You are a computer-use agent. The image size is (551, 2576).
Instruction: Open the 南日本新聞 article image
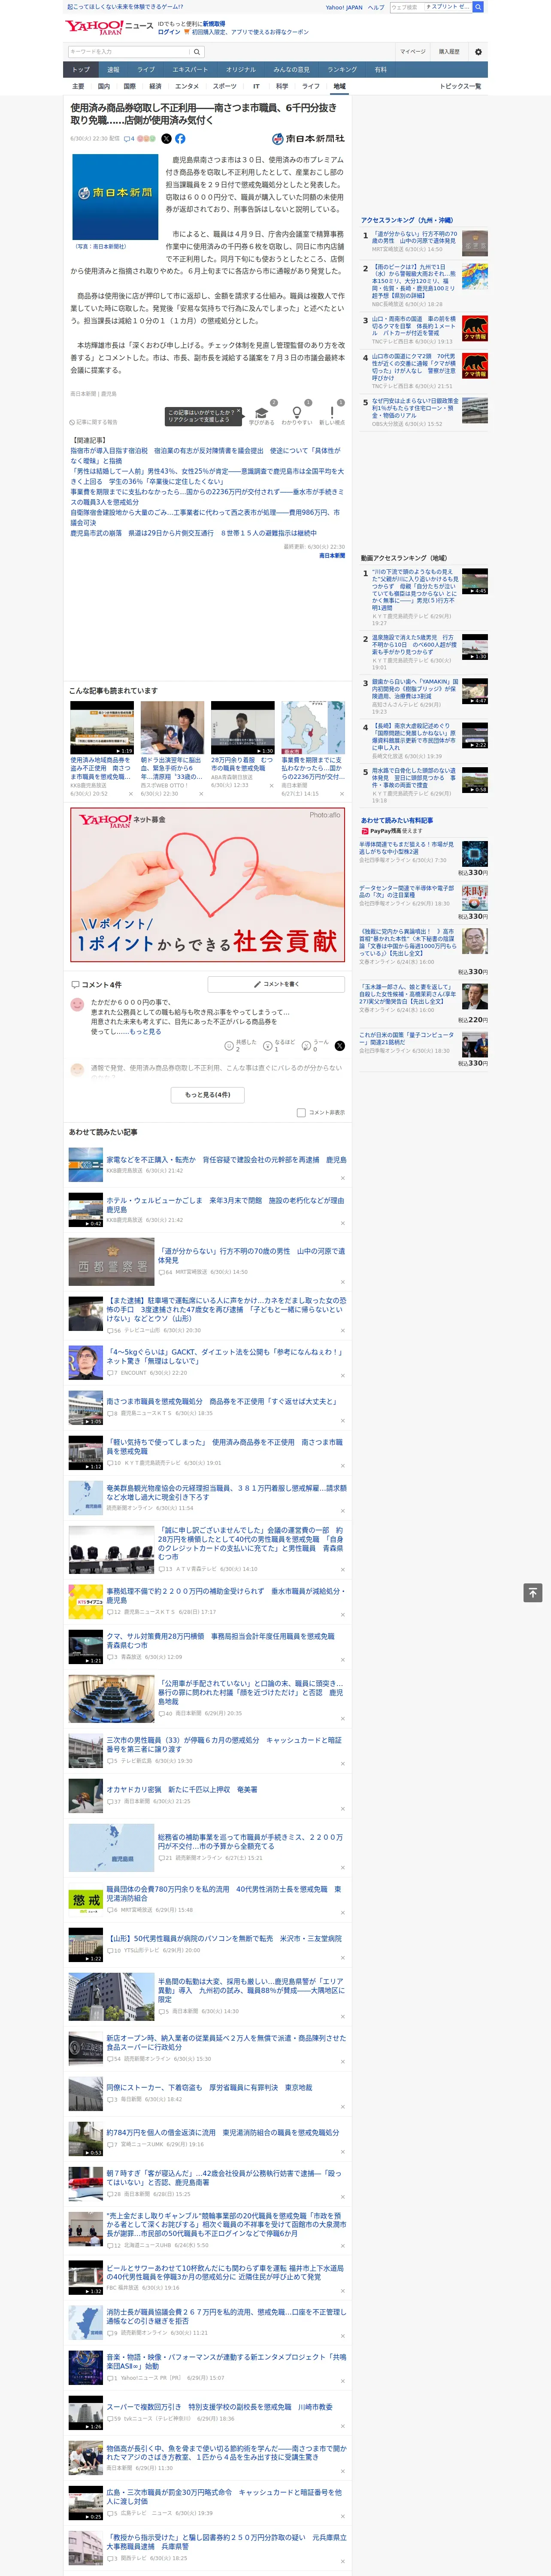115,196
